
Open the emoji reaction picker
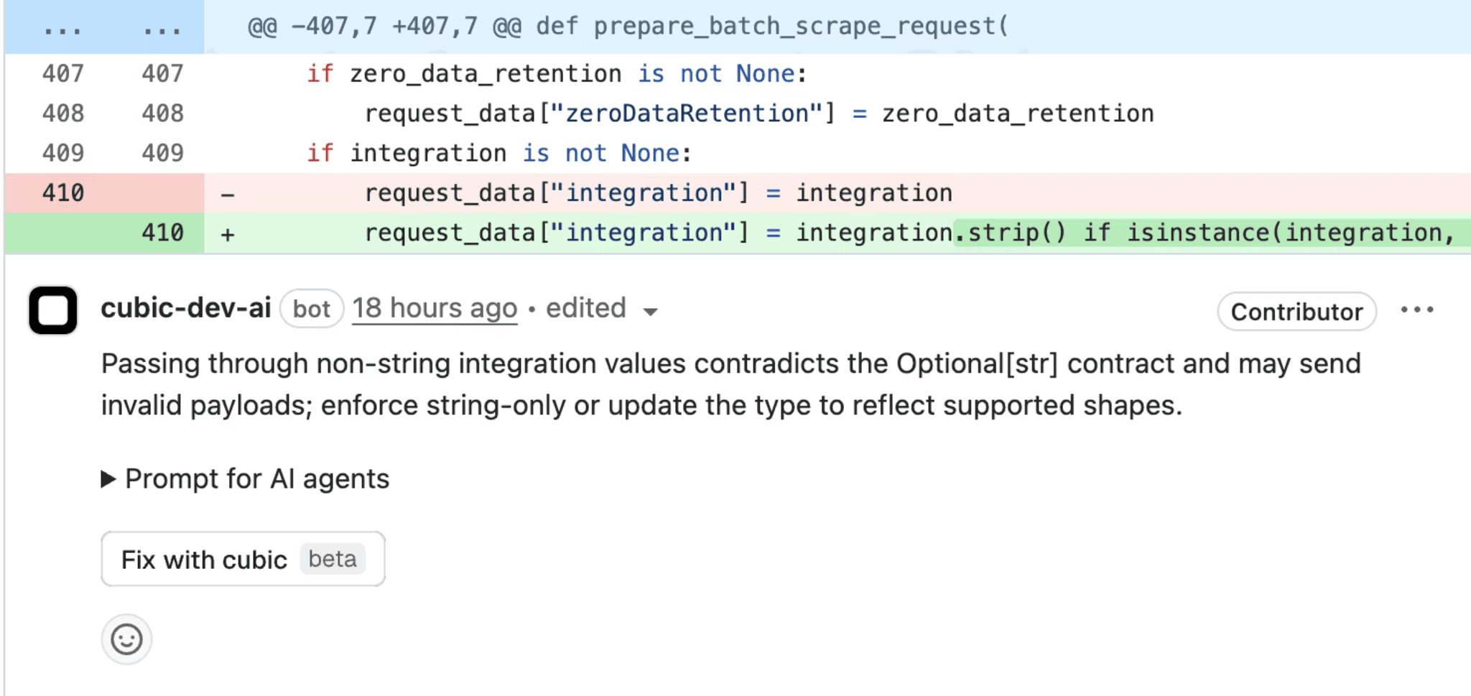click(x=126, y=639)
